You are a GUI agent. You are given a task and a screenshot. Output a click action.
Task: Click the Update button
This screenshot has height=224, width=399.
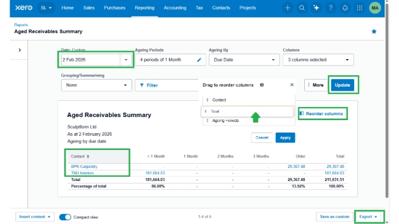point(342,85)
